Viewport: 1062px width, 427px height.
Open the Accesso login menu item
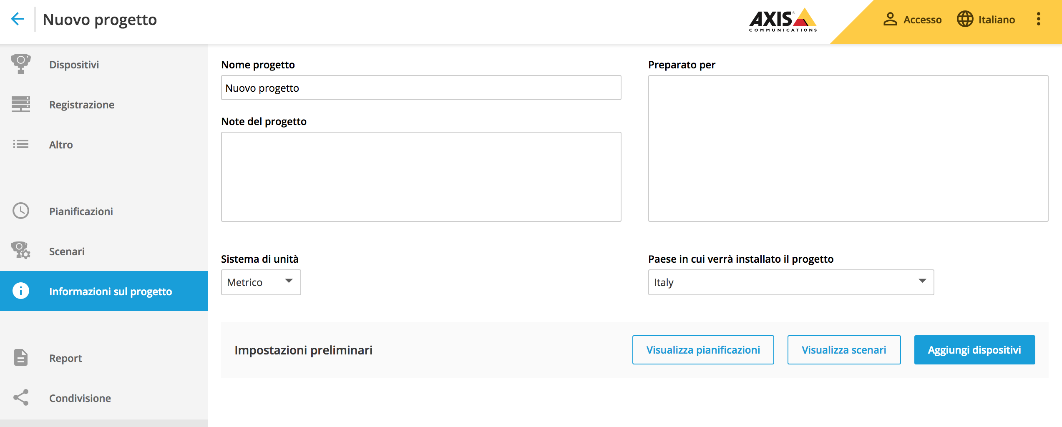912,20
